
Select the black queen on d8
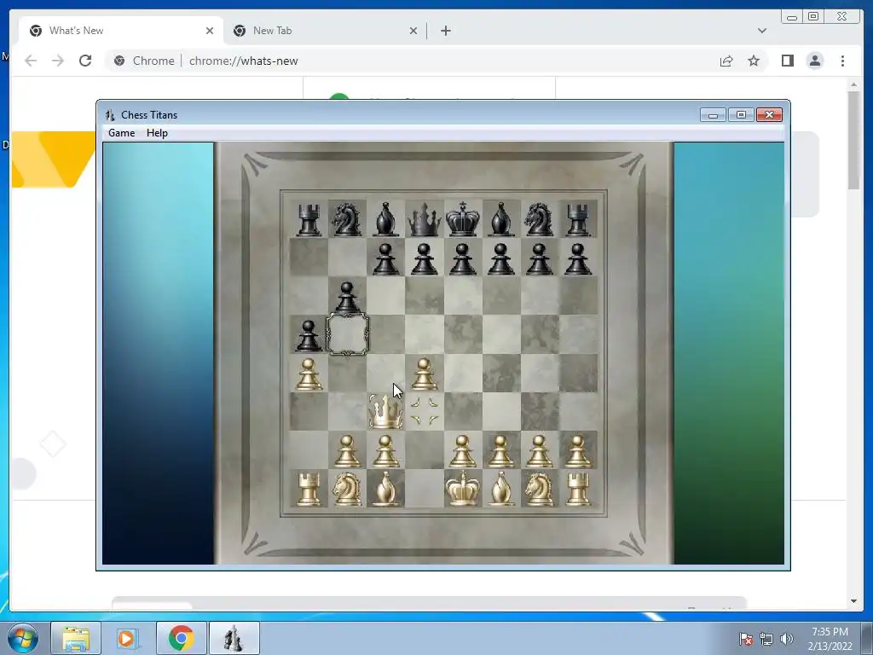425,219
